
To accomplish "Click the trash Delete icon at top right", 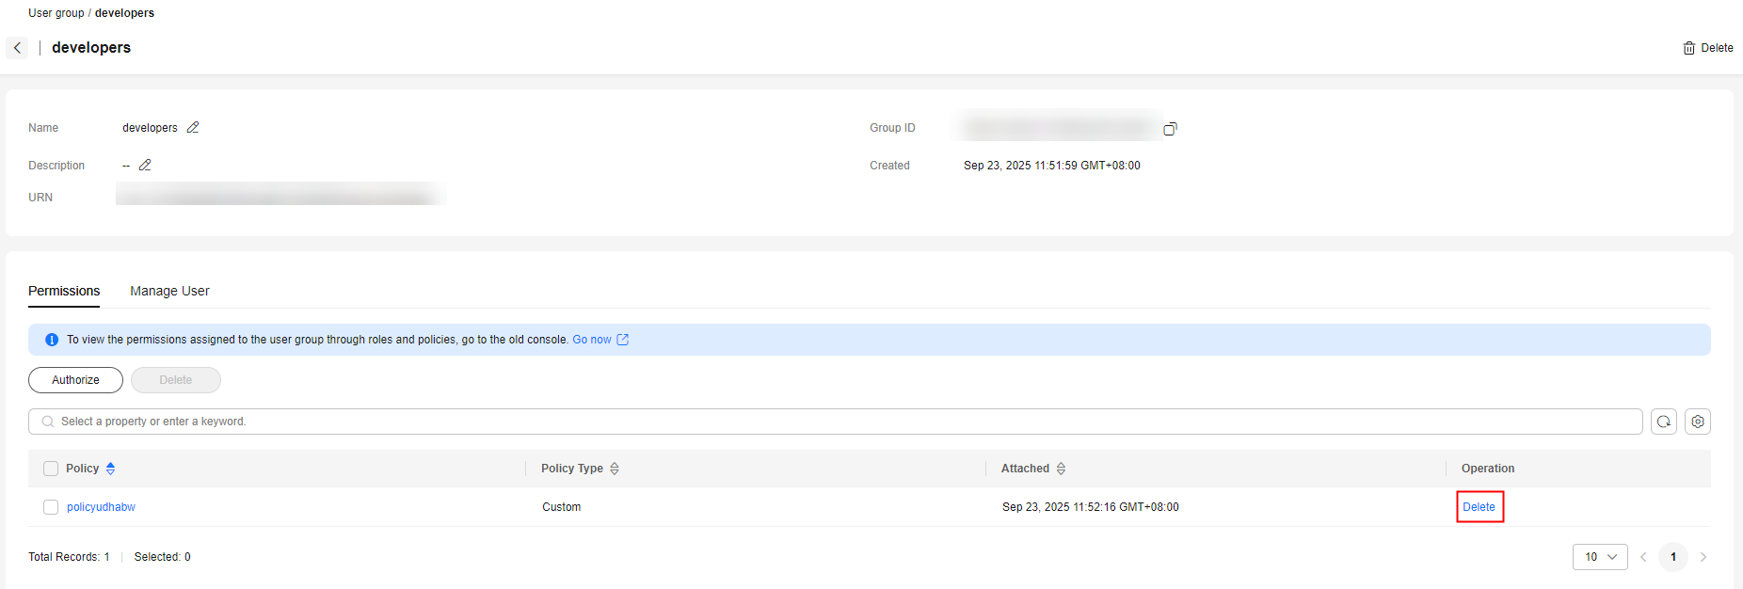I will (x=1688, y=48).
